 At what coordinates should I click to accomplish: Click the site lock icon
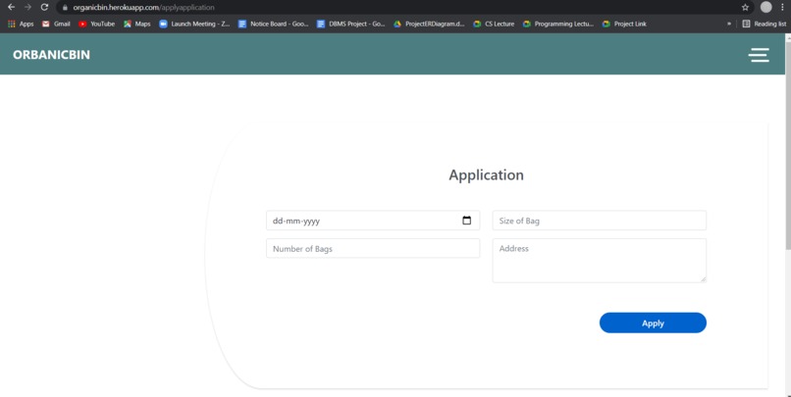coord(65,8)
